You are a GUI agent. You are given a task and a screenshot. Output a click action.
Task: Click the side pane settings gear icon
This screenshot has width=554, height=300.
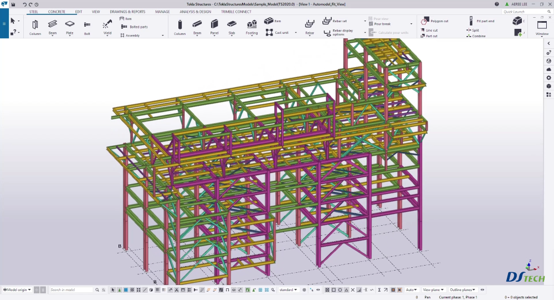(x=548, y=78)
